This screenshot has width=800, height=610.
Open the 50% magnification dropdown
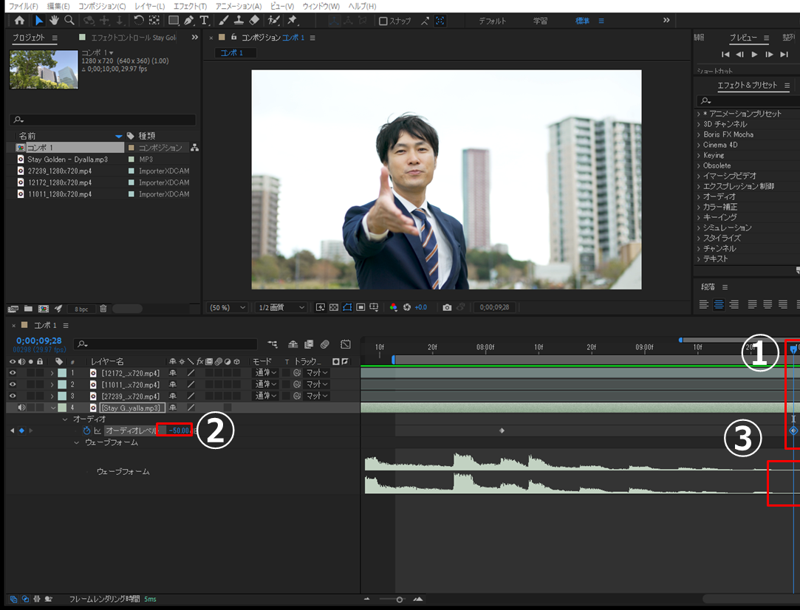pyautogui.click(x=228, y=307)
